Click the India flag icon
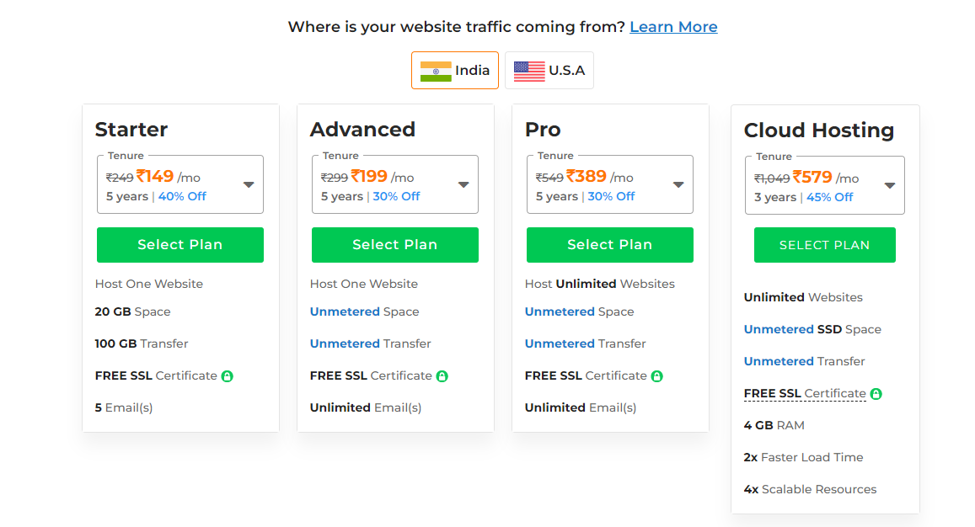Screen dimensions: 975x527 coord(436,71)
